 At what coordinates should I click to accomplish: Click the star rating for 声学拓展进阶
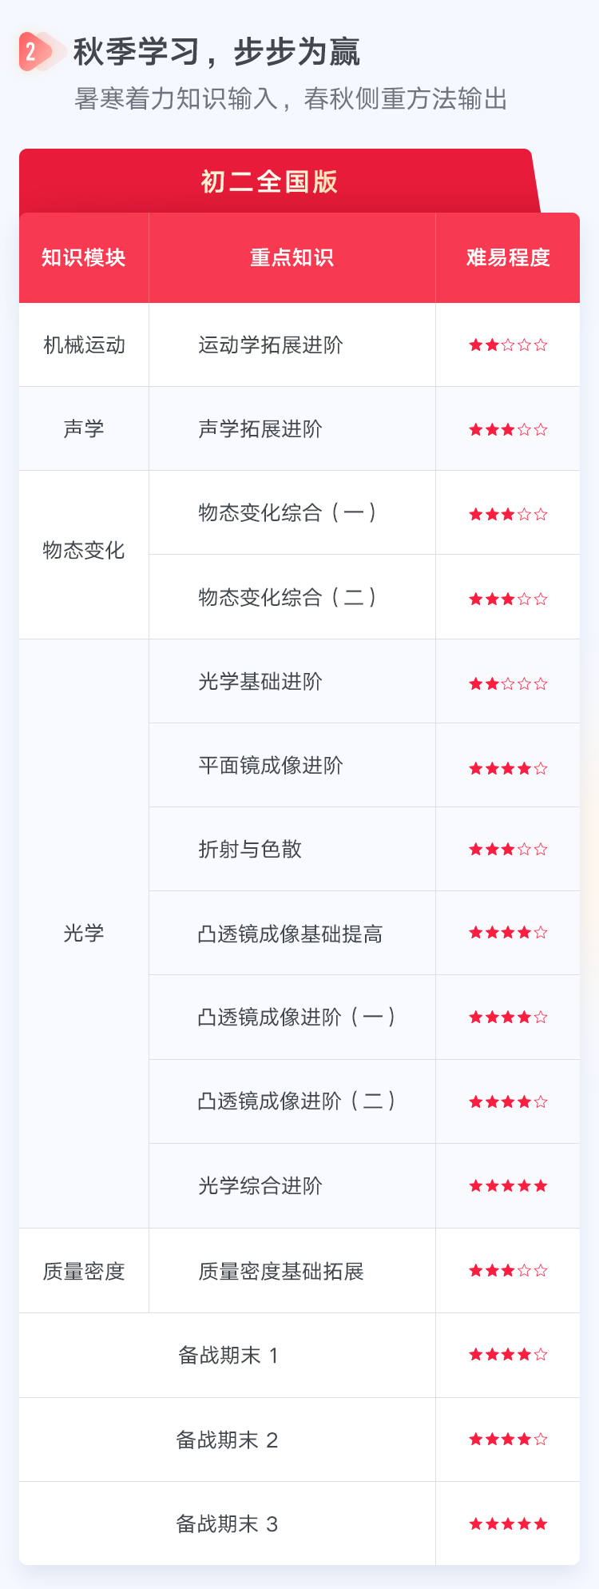pyautogui.click(x=508, y=429)
